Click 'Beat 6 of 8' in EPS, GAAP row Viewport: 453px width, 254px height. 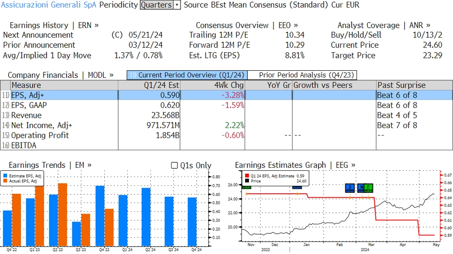397,105
